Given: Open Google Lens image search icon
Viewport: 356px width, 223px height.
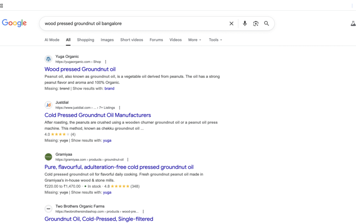Looking at the screenshot, I should point(256,24).
